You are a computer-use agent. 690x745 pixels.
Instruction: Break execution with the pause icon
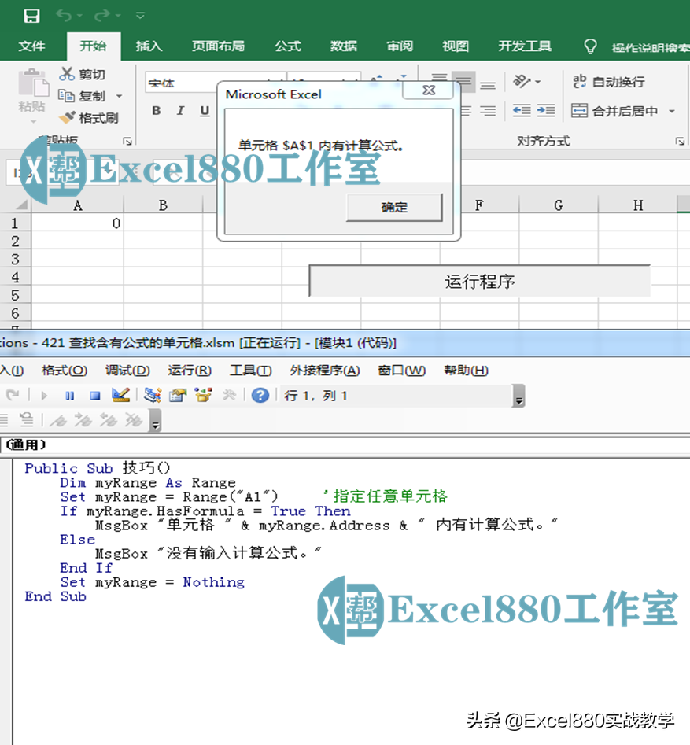[70, 395]
